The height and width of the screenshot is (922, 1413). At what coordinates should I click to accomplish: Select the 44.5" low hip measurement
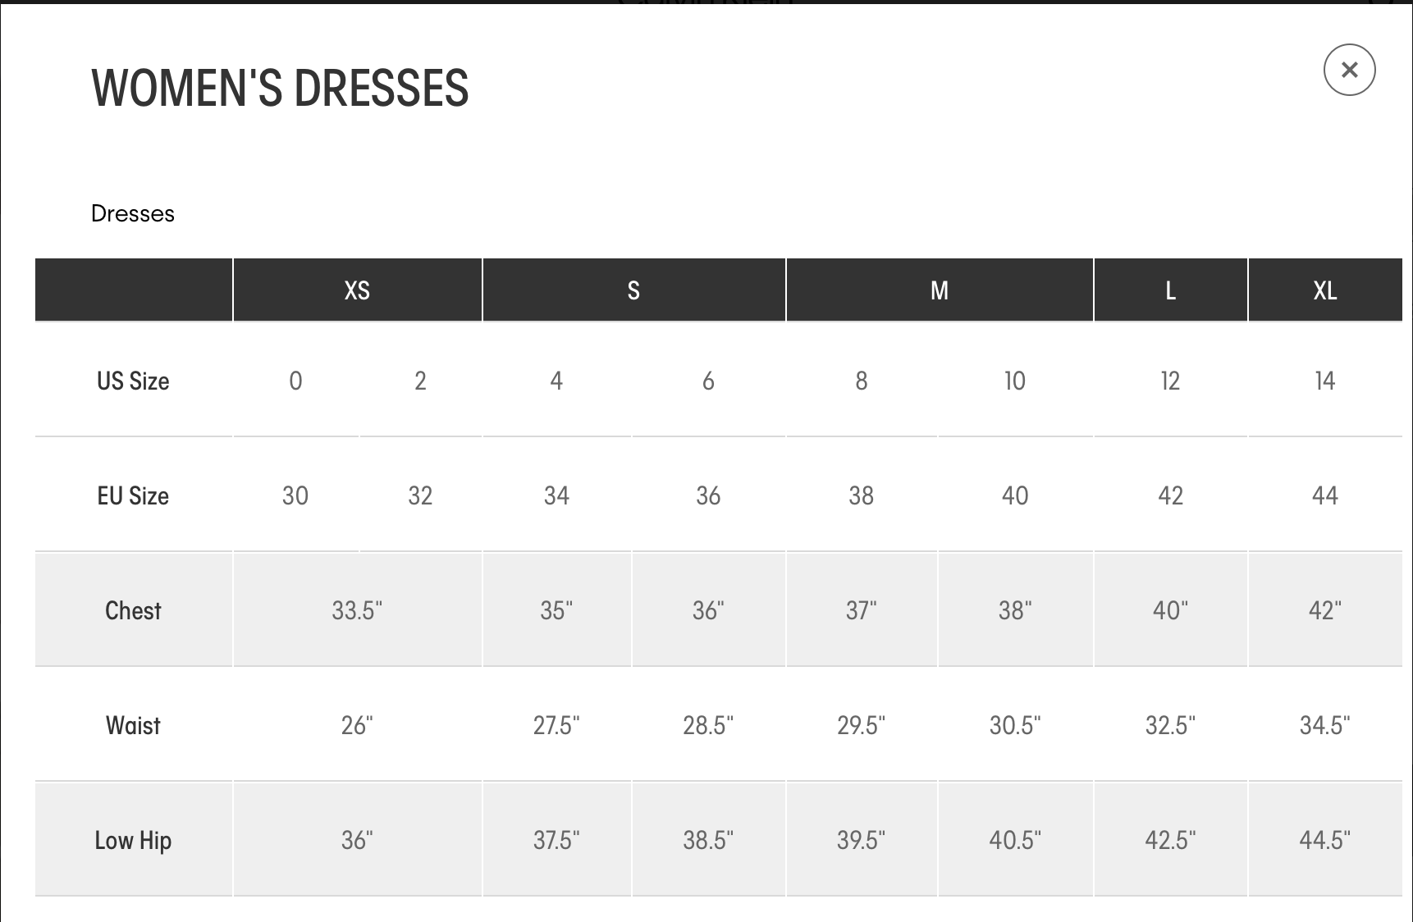(x=1324, y=840)
